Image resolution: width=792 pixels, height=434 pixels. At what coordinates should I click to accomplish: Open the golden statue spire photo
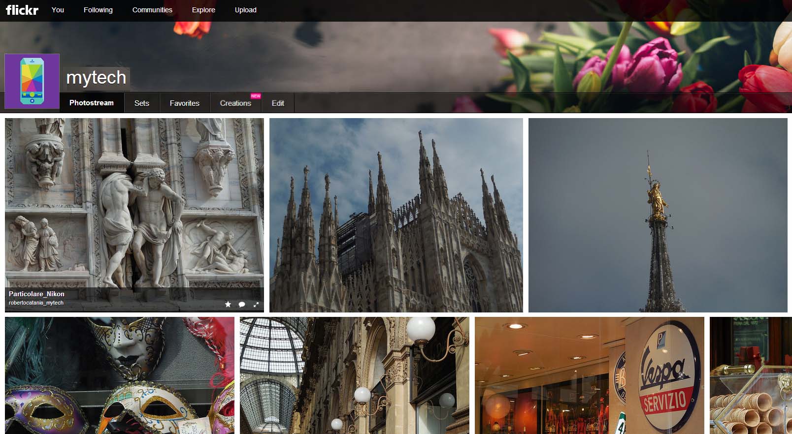click(x=658, y=215)
